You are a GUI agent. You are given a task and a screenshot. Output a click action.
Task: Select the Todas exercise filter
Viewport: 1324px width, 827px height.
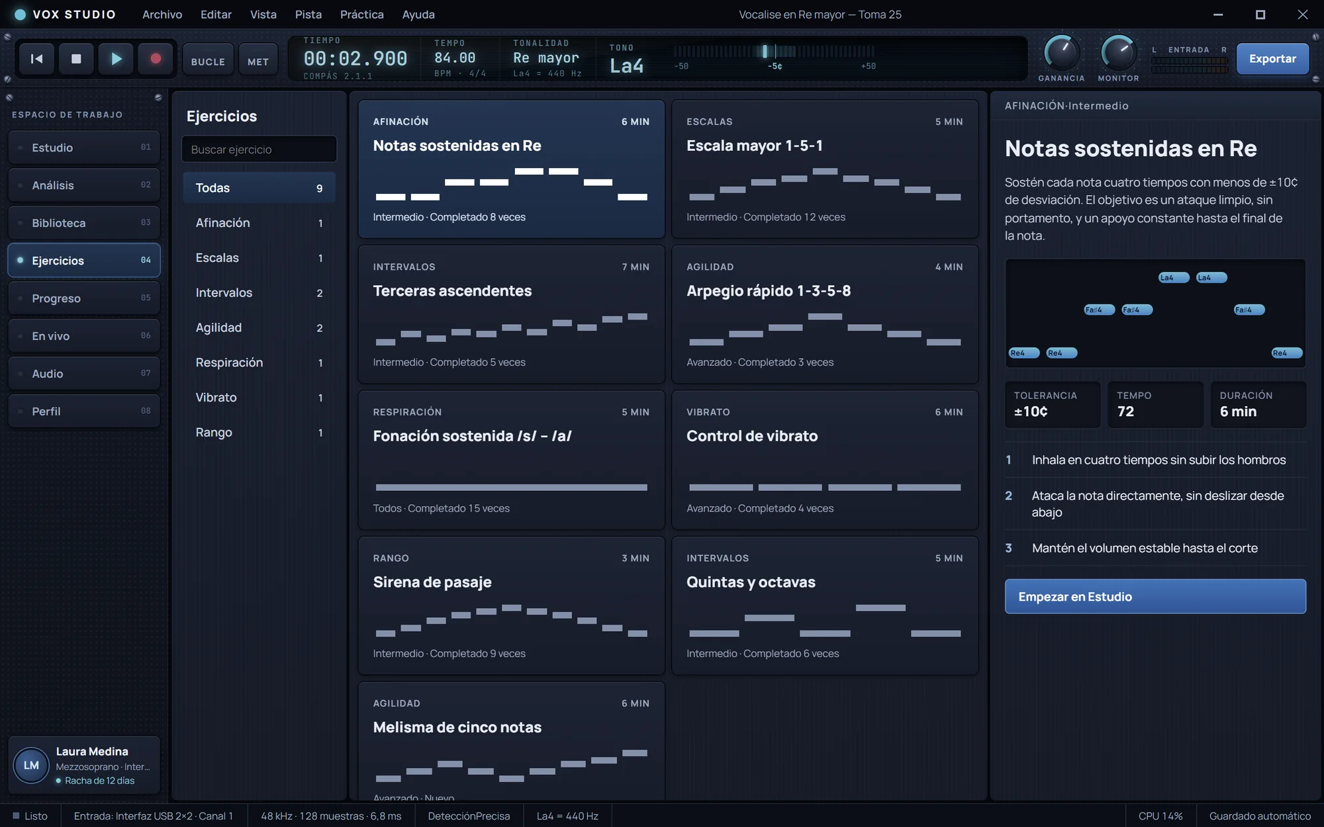[x=259, y=188]
